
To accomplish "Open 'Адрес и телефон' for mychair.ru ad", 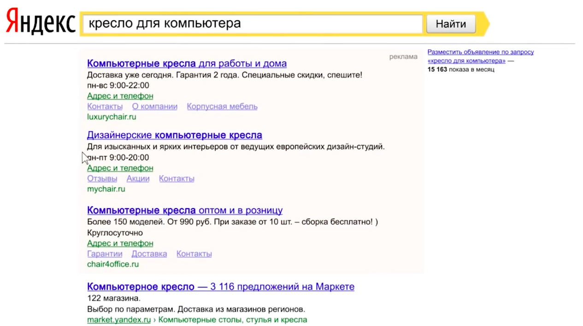I will coord(120,168).
